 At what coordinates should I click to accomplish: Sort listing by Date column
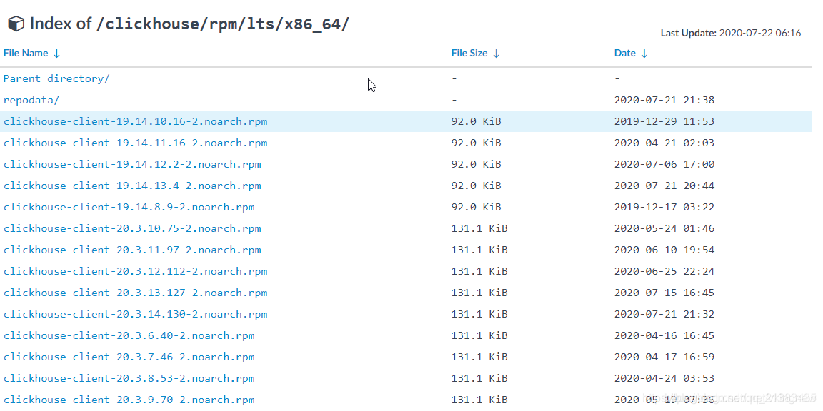[631, 53]
